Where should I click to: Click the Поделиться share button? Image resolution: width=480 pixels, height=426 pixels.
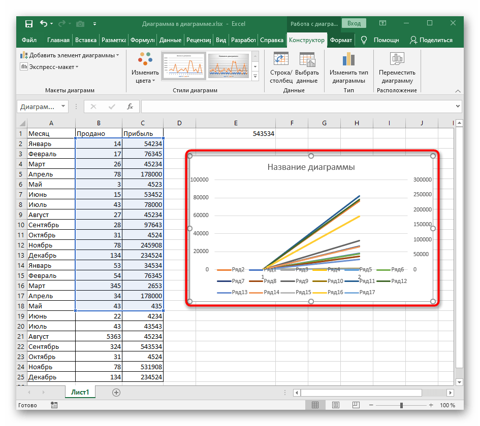(x=431, y=40)
